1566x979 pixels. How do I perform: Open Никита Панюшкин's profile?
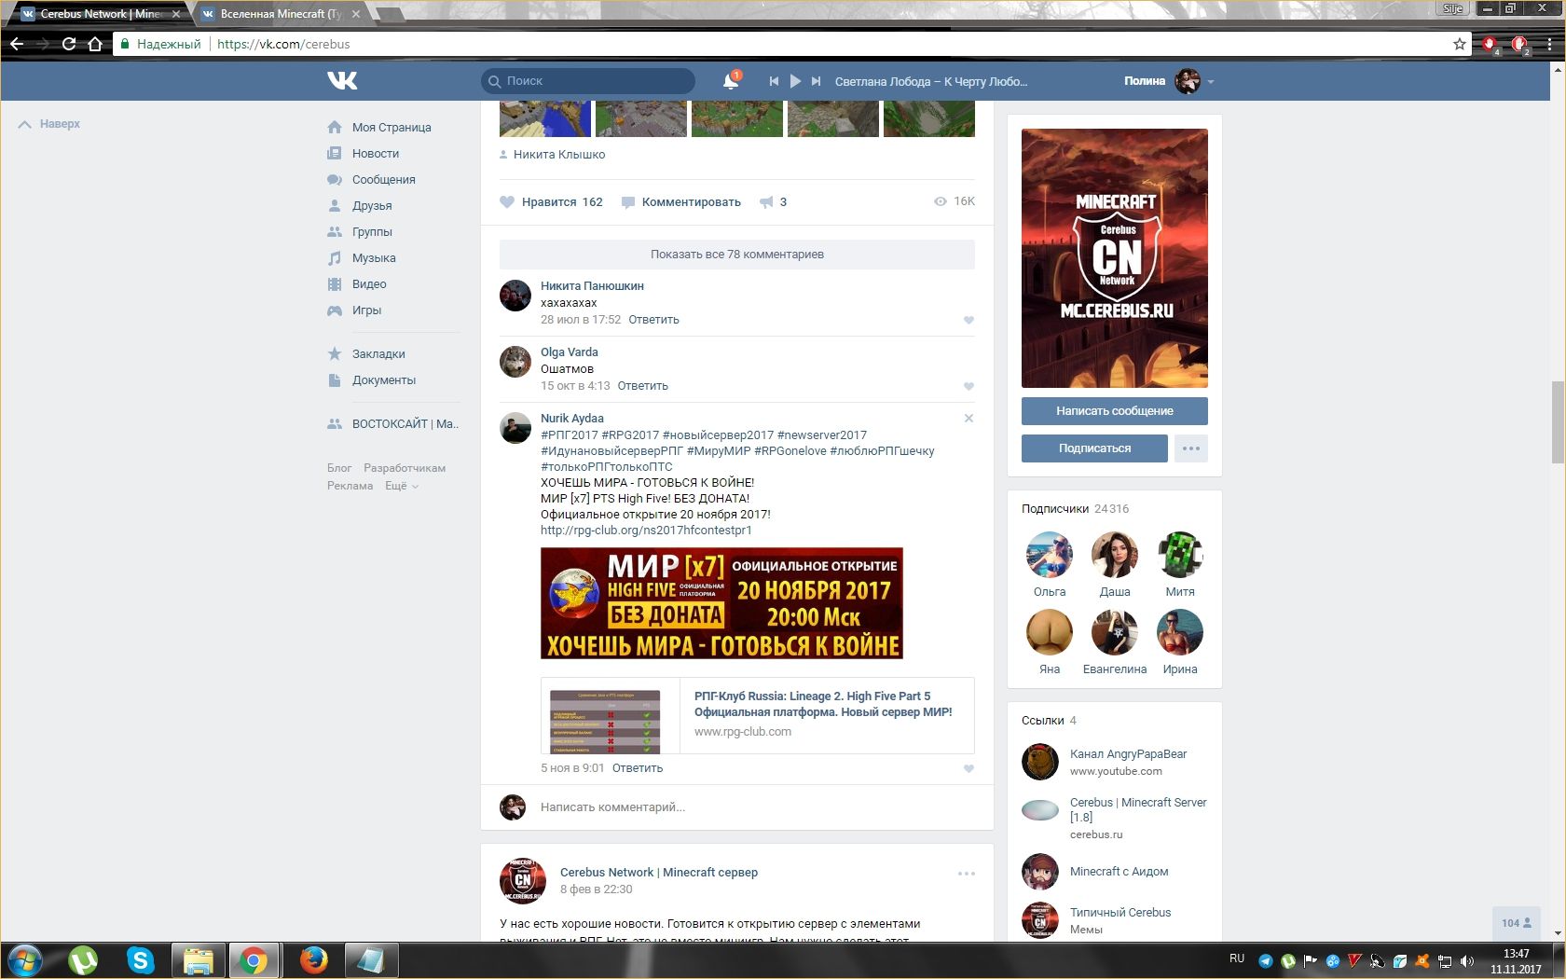(592, 285)
